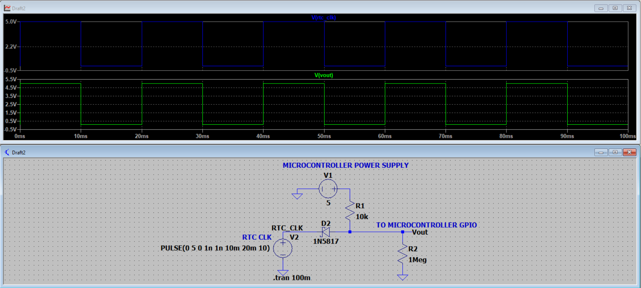The image size is (641, 288).
Task: Click the 0ms time axis label
Action: click(20, 136)
